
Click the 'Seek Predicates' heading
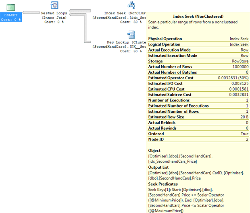[163, 184]
